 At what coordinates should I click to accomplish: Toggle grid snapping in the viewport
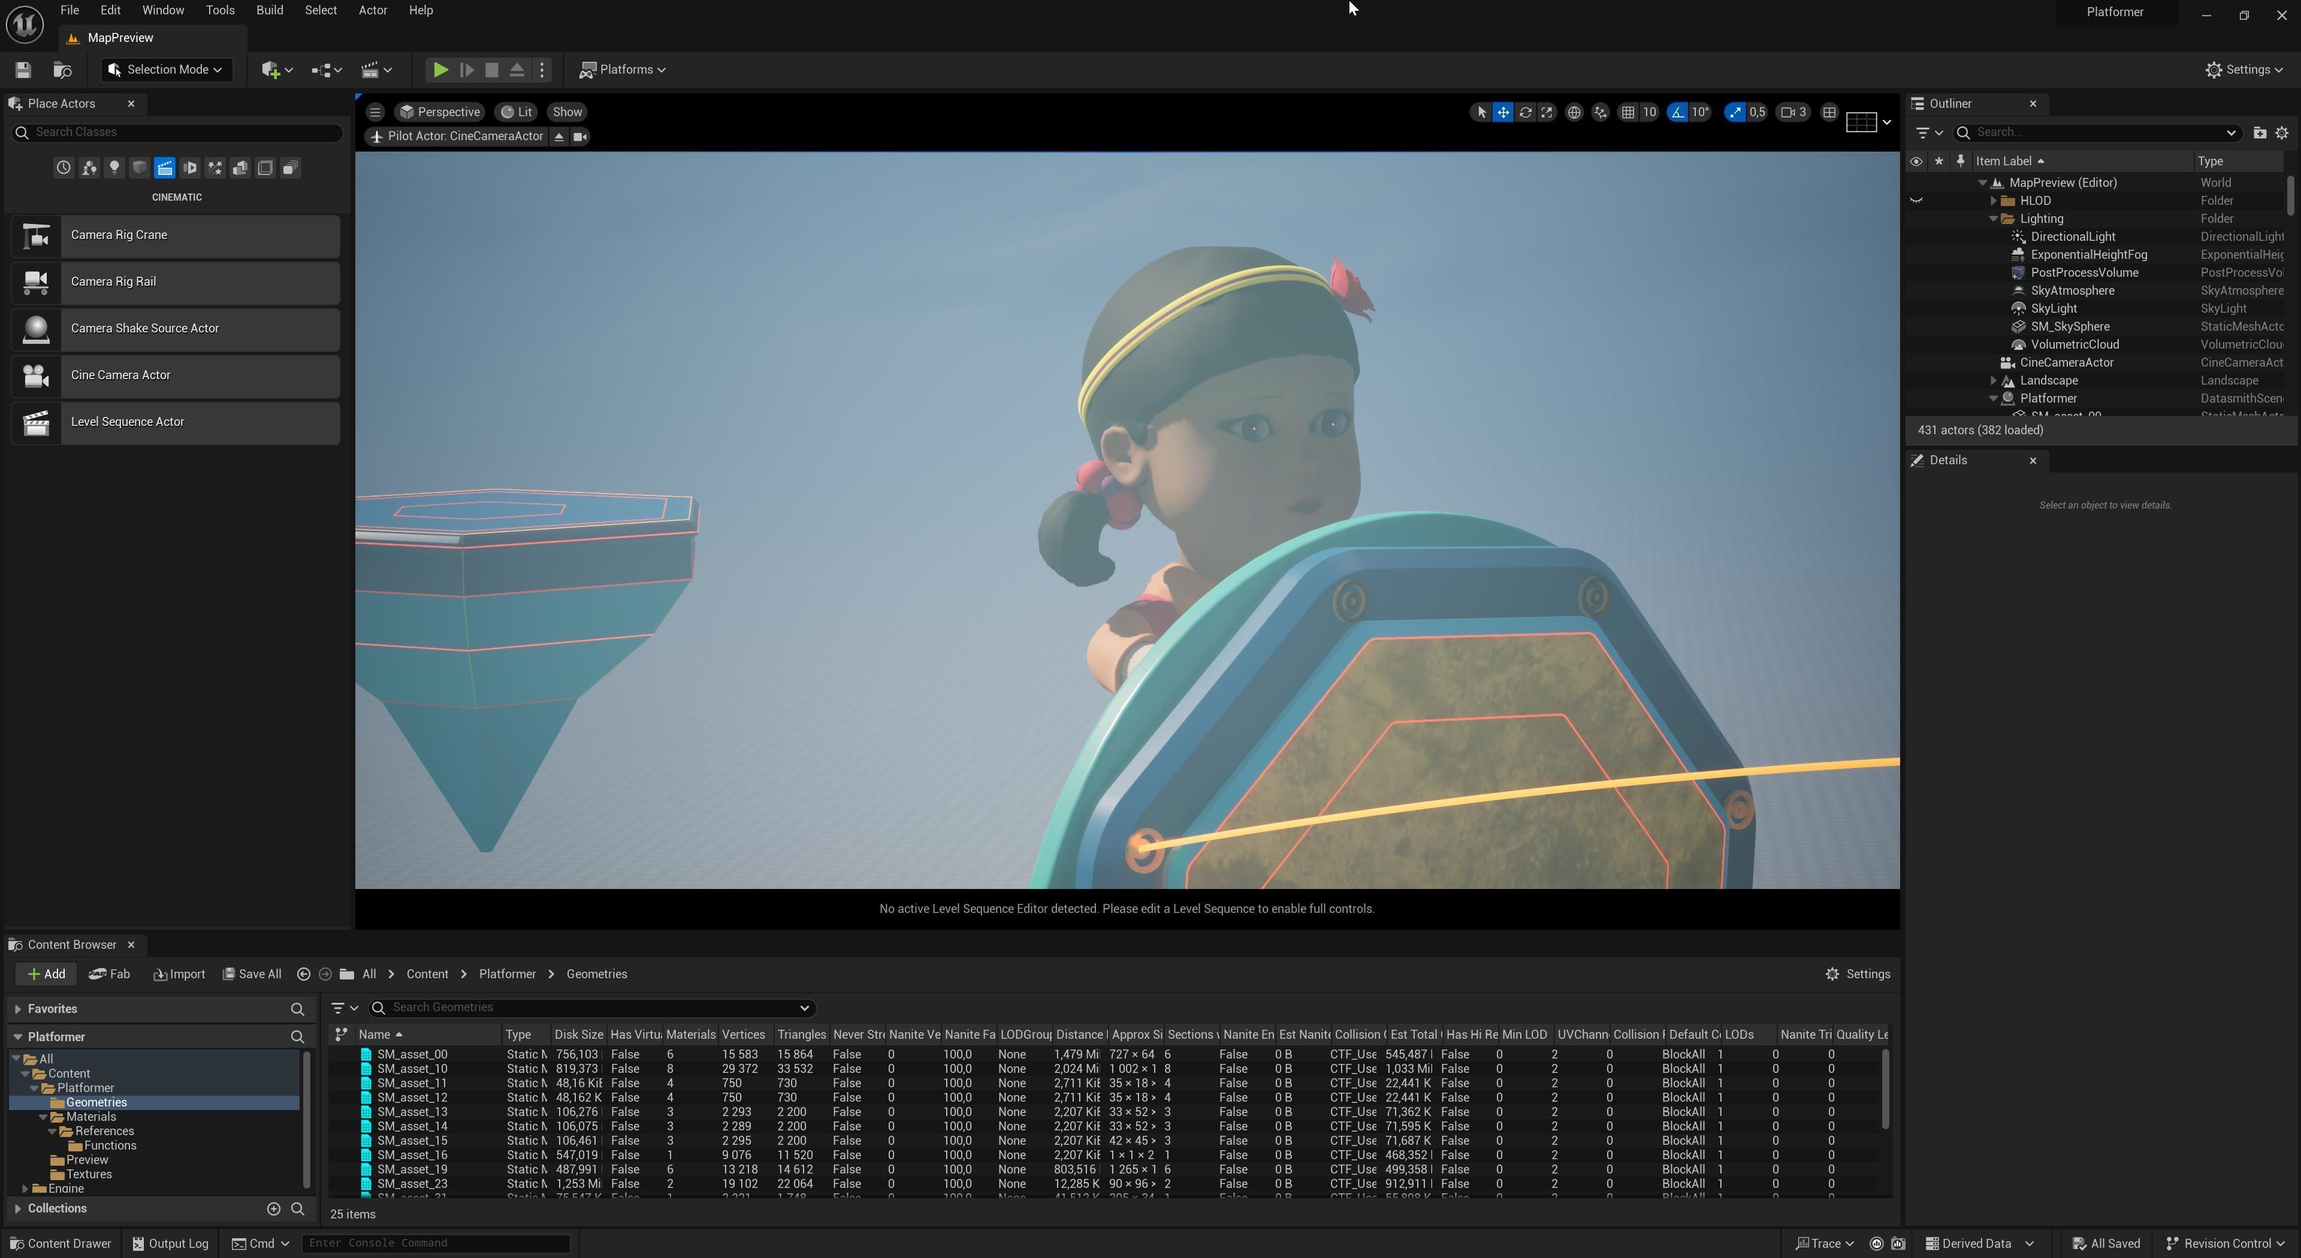tap(1627, 113)
